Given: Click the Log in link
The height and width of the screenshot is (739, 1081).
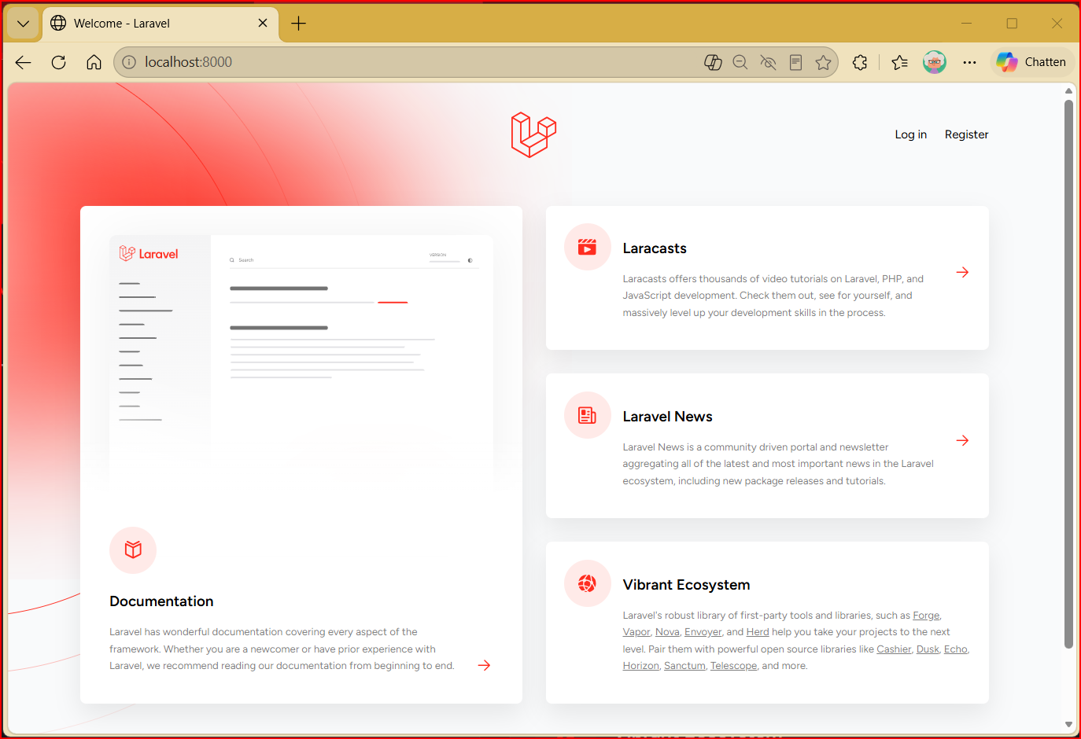Looking at the screenshot, I should (910, 134).
